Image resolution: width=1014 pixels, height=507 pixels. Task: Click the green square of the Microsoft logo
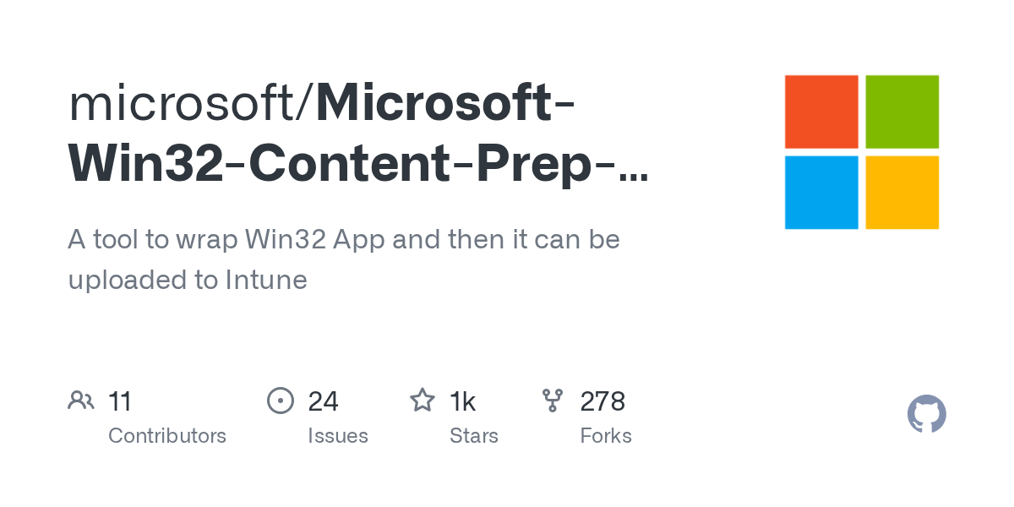point(902,112)
